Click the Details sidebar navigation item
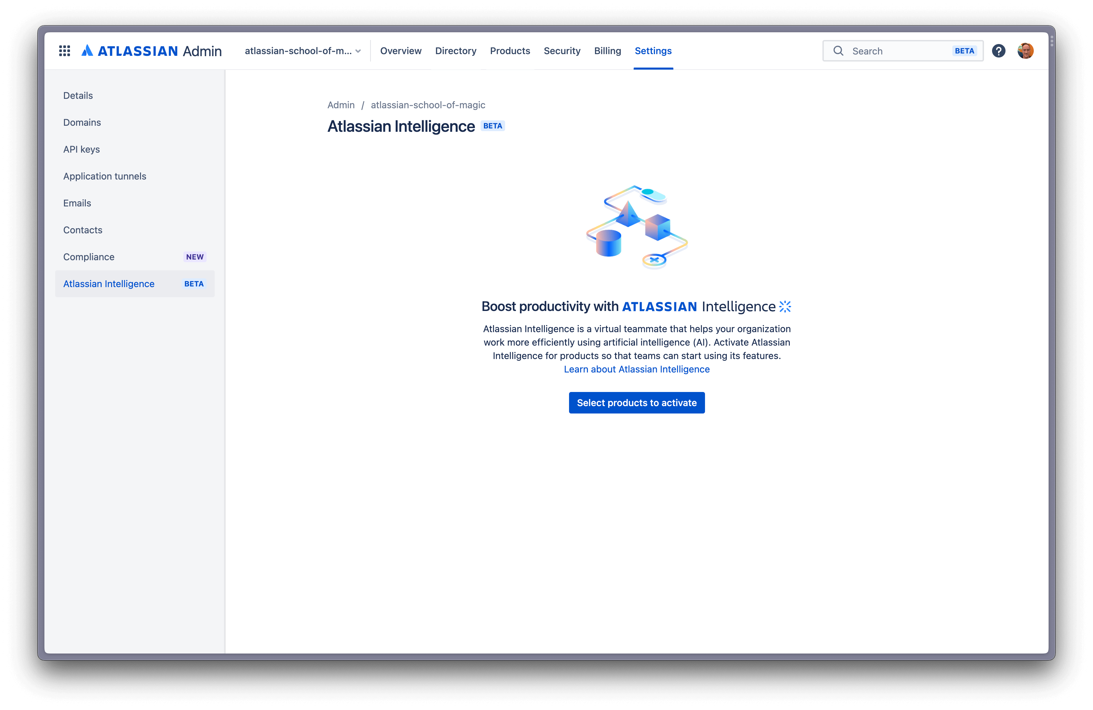Viewport: 1093px width, 710px height. tap(77, 95)
